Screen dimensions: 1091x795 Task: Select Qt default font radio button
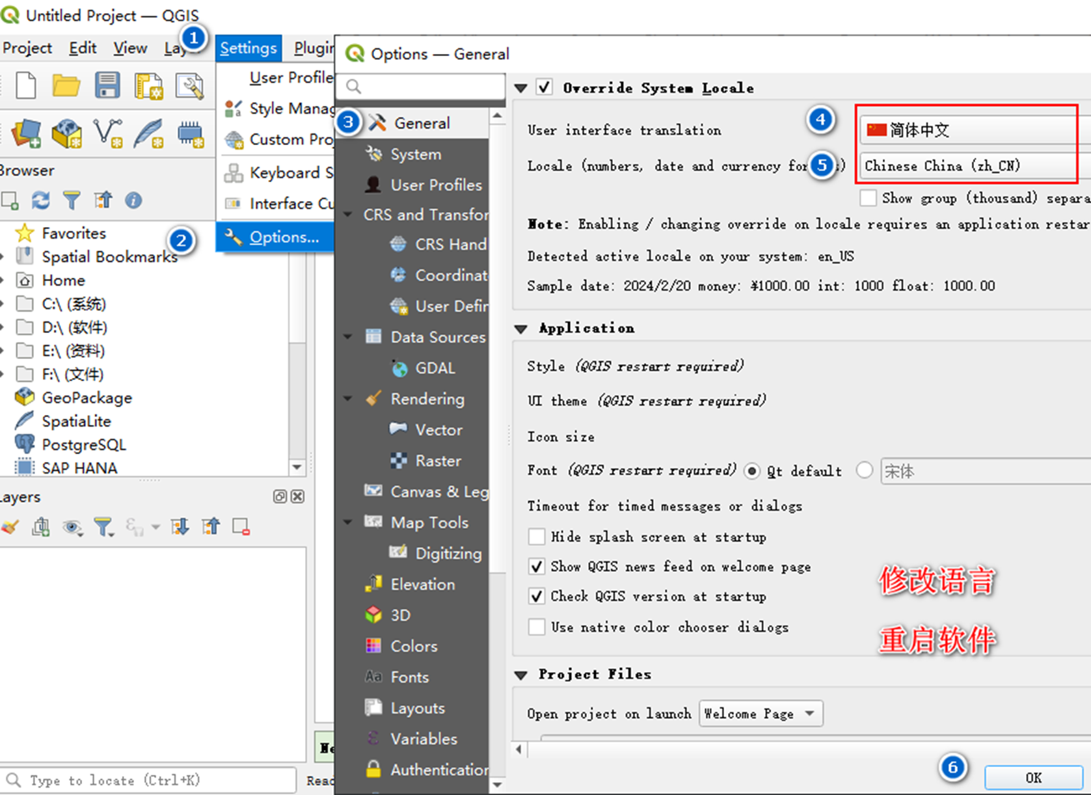pos(751,470)
